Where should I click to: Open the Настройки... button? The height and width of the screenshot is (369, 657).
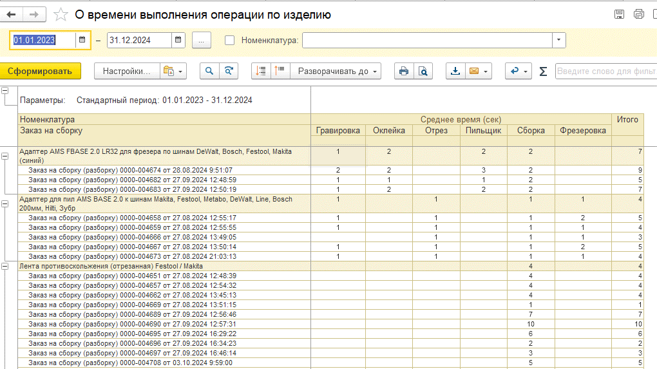click(x=126, y=71)
